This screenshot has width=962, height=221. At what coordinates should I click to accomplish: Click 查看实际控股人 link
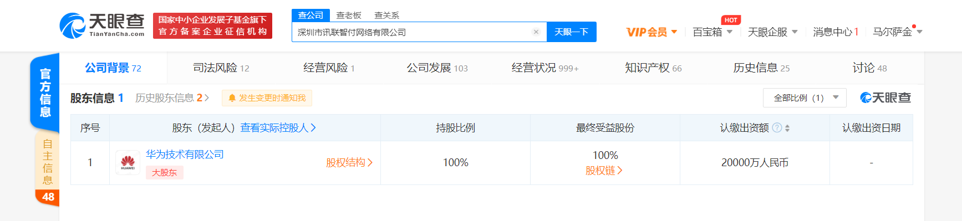278,128
